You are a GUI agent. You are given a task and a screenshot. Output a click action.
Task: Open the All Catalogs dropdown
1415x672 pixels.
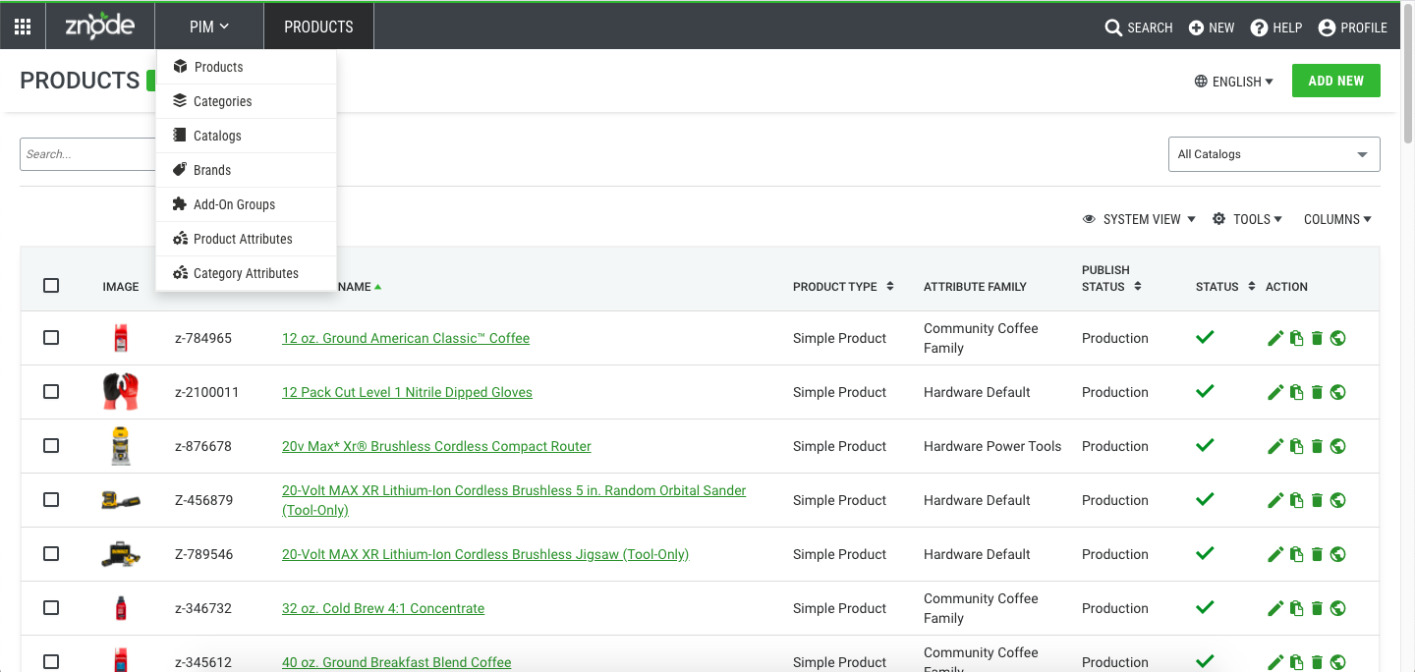pyautogui.click(x=1273, y=154)
